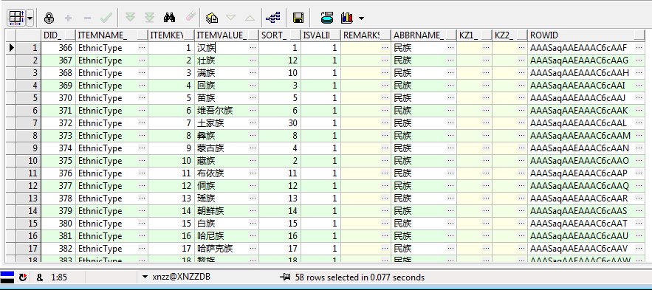Click the next record down triangle
Image resolution: width=652 pixels, height=290 pixels.
[x=231, y=18]
